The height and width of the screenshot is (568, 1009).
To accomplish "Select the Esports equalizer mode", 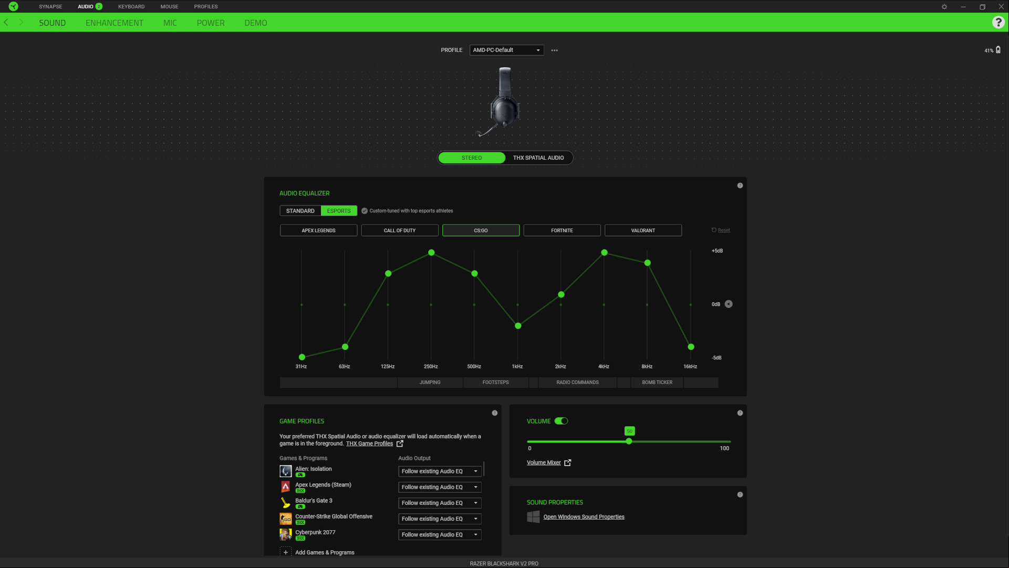I will [339, 211].
